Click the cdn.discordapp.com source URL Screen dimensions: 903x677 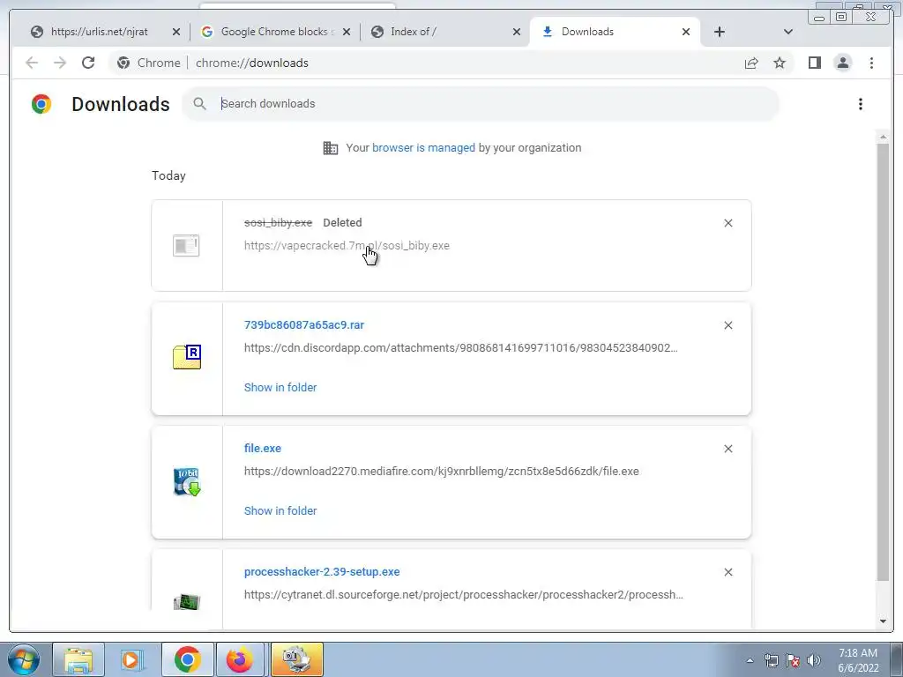pyautogui.click(x=460, y=348)
